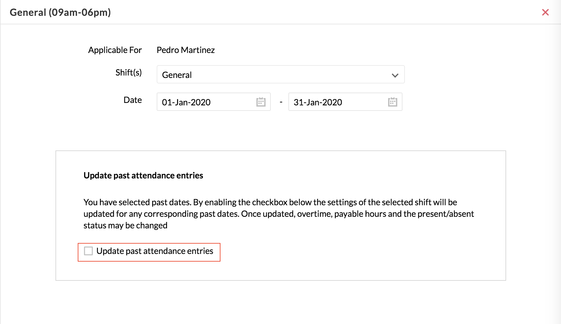The image size is (561, 324).
Task: Click the past dates warning paragraph
Action: (278, 214)
